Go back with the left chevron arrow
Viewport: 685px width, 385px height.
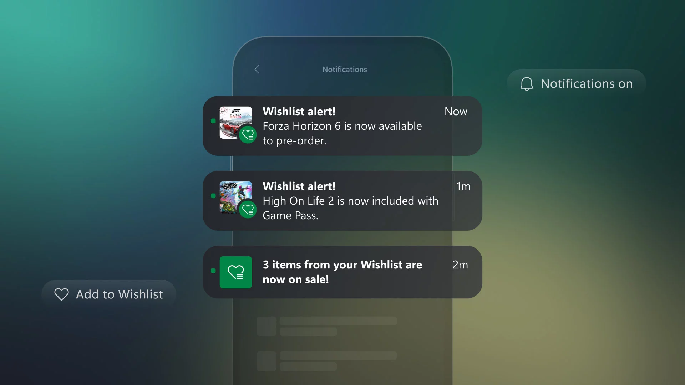[257, 70]
